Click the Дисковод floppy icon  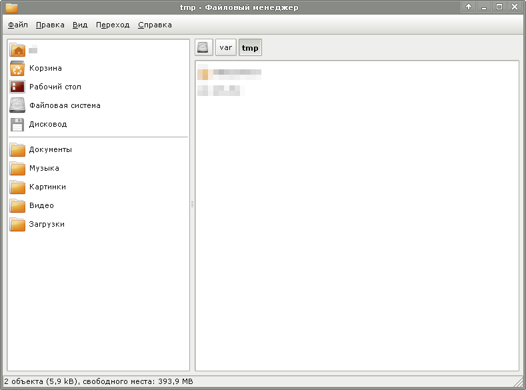coord(18,124)
